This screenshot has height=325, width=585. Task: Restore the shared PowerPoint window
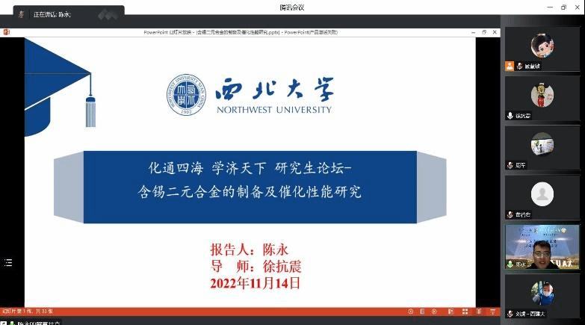(484, 32)
